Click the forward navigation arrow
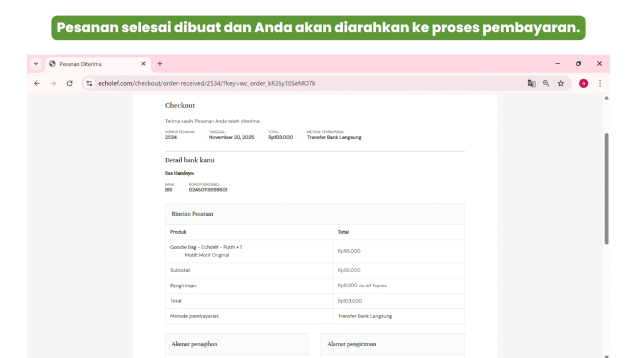The image size is (637, 358). tap(53, 83)
